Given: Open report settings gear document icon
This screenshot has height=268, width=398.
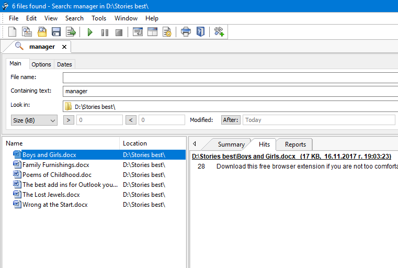Looking at the screenshot, I should [167, 32].
